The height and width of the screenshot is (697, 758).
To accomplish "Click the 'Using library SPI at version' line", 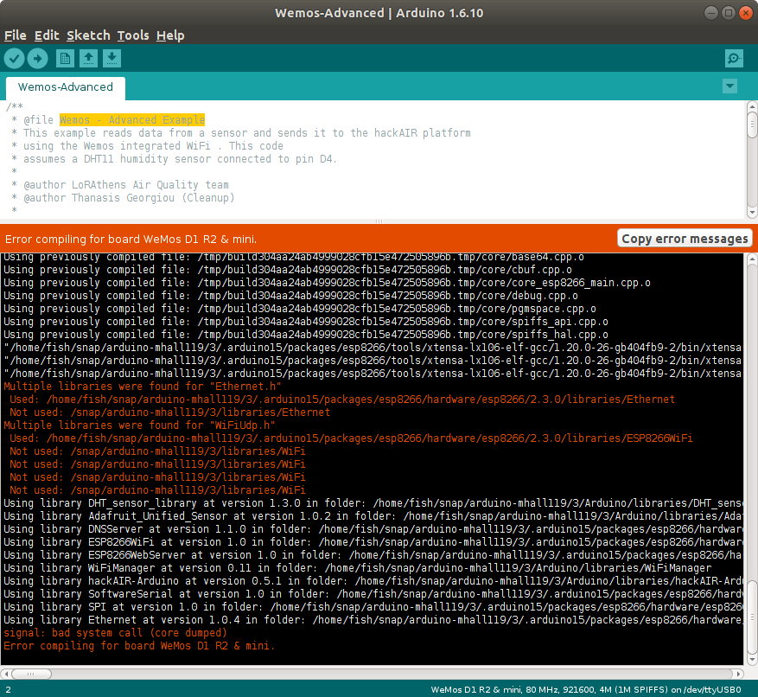I will (x=373, y=606).
